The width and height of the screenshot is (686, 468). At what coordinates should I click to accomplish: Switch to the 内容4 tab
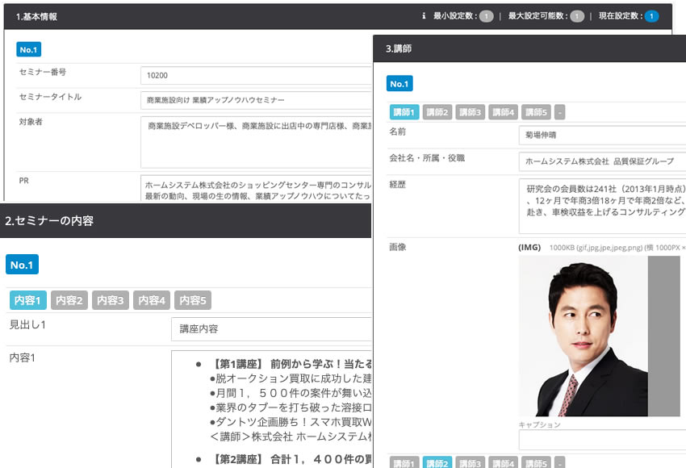[152, 300]
